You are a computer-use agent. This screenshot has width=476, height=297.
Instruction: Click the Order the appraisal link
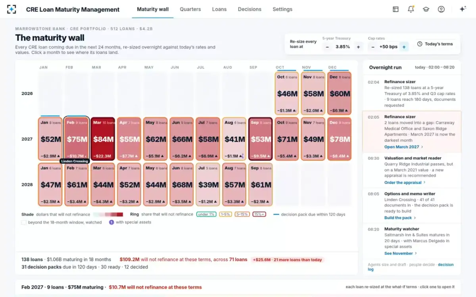(x=405, y=183)
